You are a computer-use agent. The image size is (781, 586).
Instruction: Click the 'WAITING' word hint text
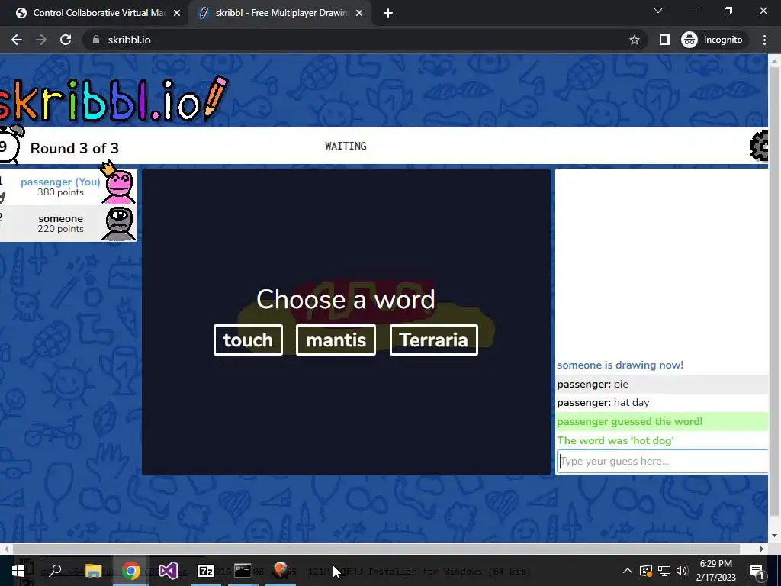coord(346,146)
